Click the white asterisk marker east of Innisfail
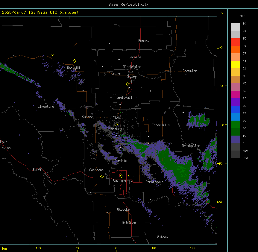The width and height of the screenshot is (258, 252). point(150,91)
